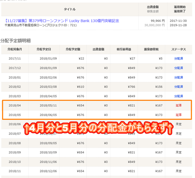Click 分配済 status for 2017/11 row
The height and width of the screenshot is (178, 195).
tap(178, 58)
